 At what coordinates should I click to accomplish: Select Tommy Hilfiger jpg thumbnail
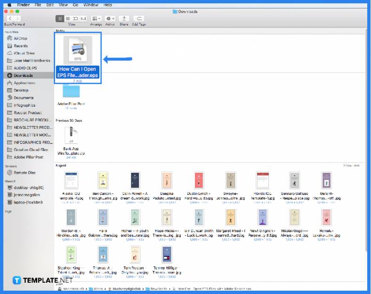click(x=167, y=255)
